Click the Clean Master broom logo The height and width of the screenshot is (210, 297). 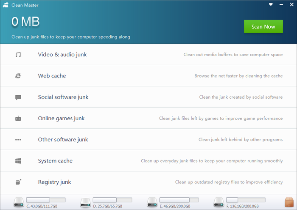(x=6, y=5)
